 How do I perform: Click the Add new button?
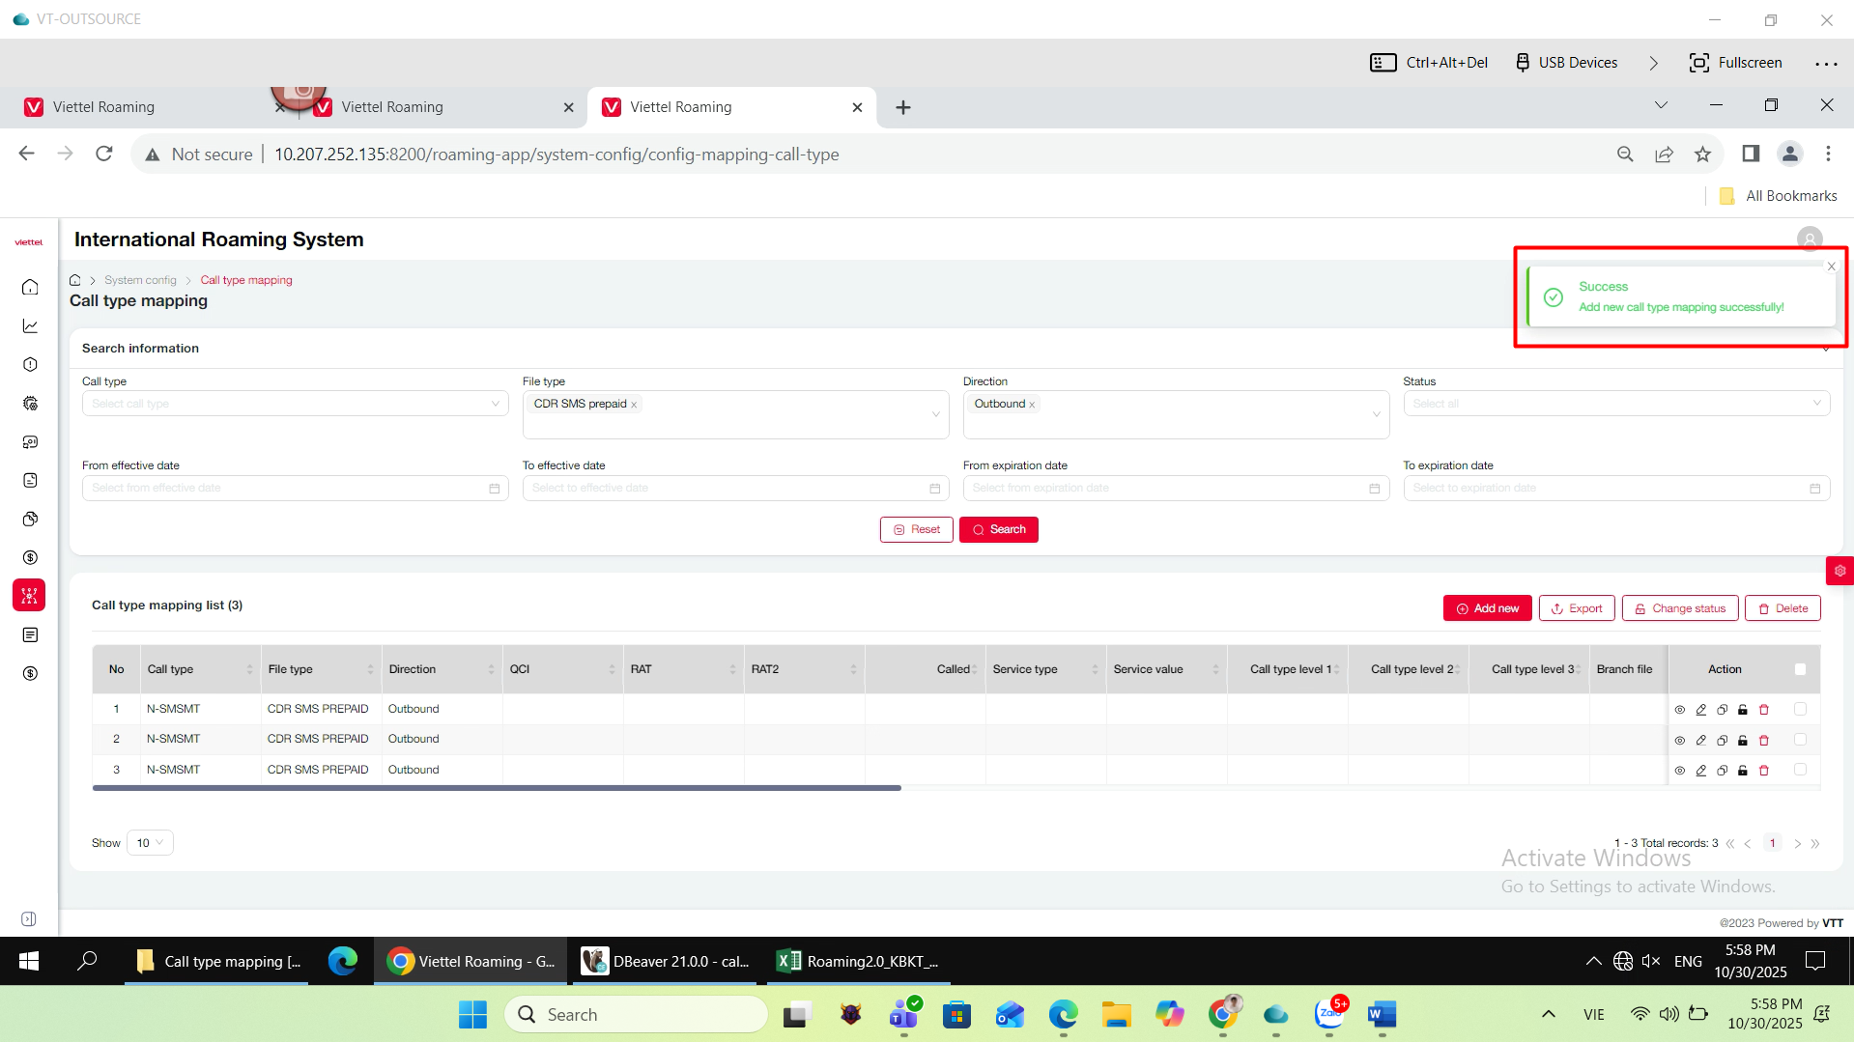pyautogui.click(x=1487, y=608)
